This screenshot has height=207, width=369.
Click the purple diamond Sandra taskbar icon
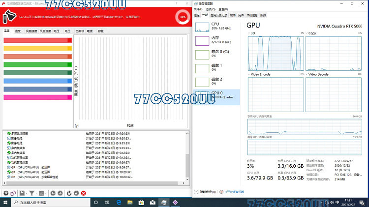coord(175,202)
